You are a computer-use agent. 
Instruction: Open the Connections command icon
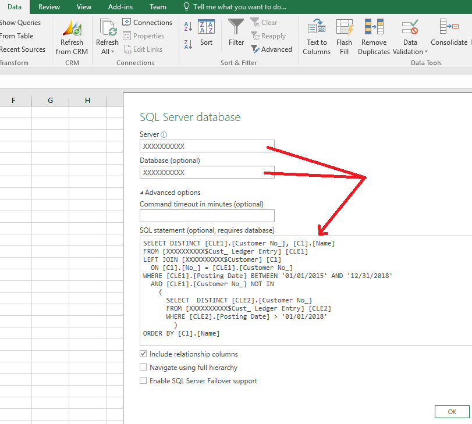(127, 22)
